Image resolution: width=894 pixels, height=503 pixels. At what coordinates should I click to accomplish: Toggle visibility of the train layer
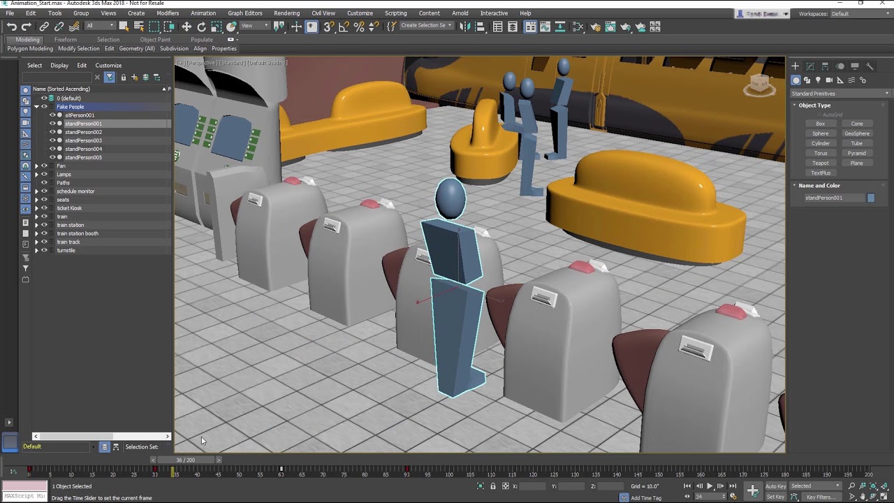click(x=44, y=217)
